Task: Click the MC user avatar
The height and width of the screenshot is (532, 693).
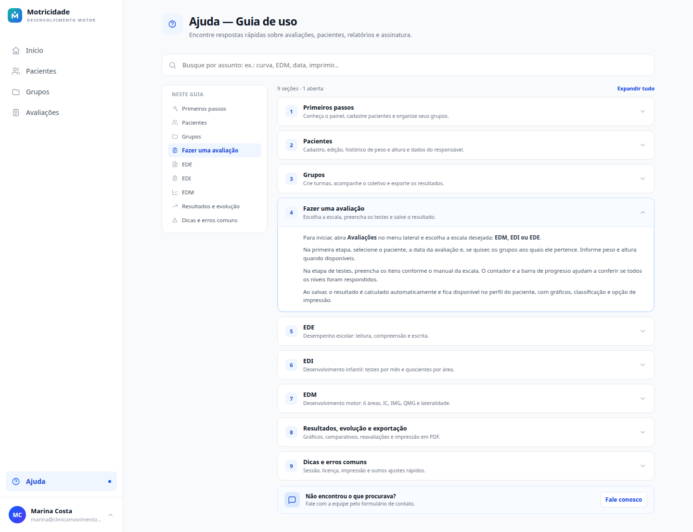Action: [17, 515]
